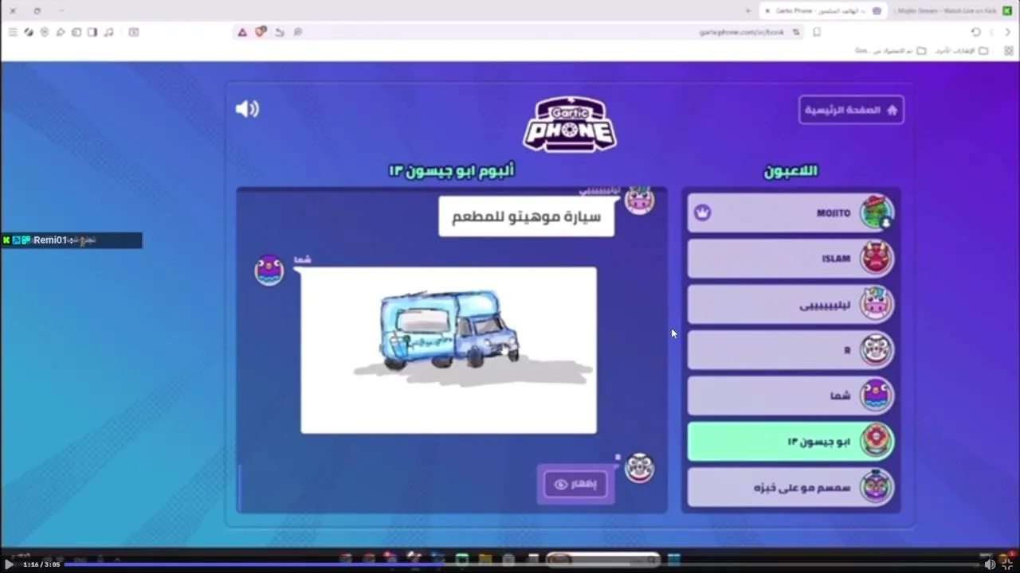The height and width of the screenshot is (573, 1020).
Task: Toggle the sidebar panel icon
Action: click(92, 32)
